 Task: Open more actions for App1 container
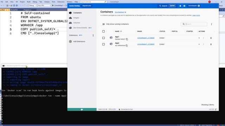[204, 38]
